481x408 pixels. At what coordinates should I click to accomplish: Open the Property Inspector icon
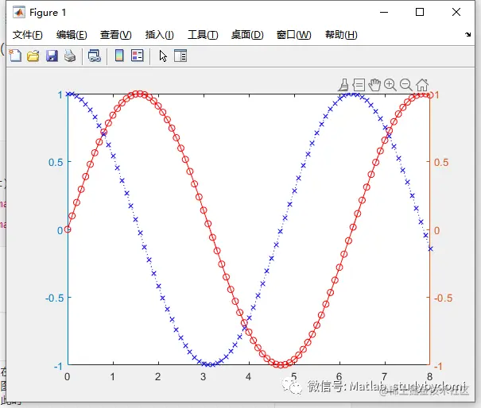(x=180, y=56)
